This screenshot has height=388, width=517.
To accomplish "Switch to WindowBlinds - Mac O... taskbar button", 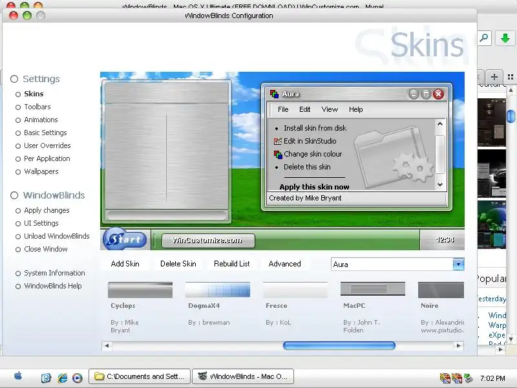I will (243, 376).
